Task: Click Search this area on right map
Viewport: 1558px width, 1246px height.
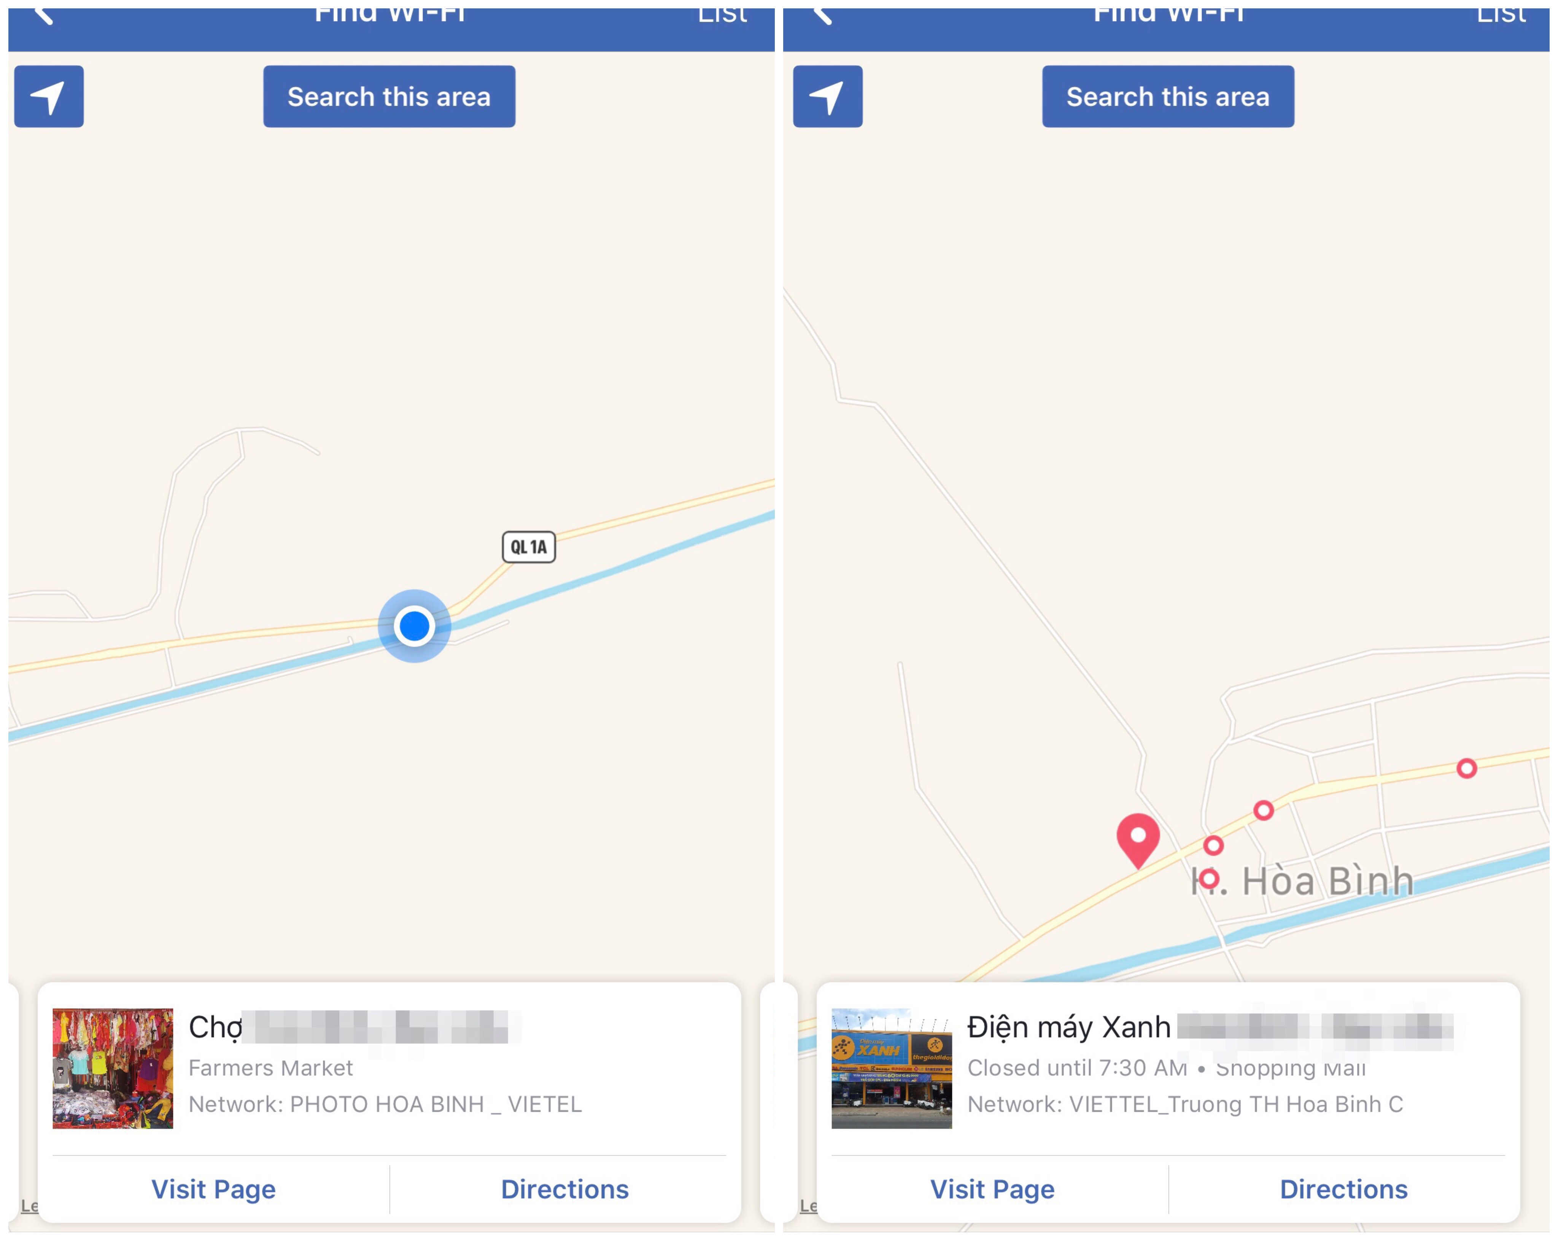Action: (1168, 97)
